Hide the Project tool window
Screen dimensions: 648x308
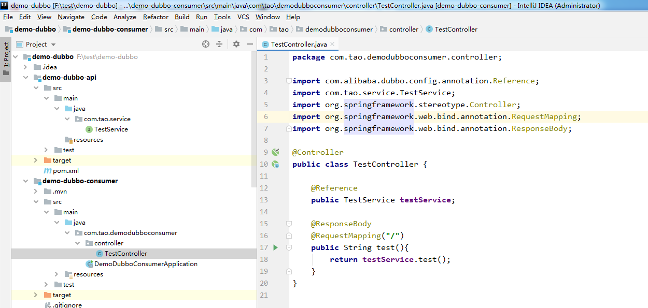[x=249, y=45]
